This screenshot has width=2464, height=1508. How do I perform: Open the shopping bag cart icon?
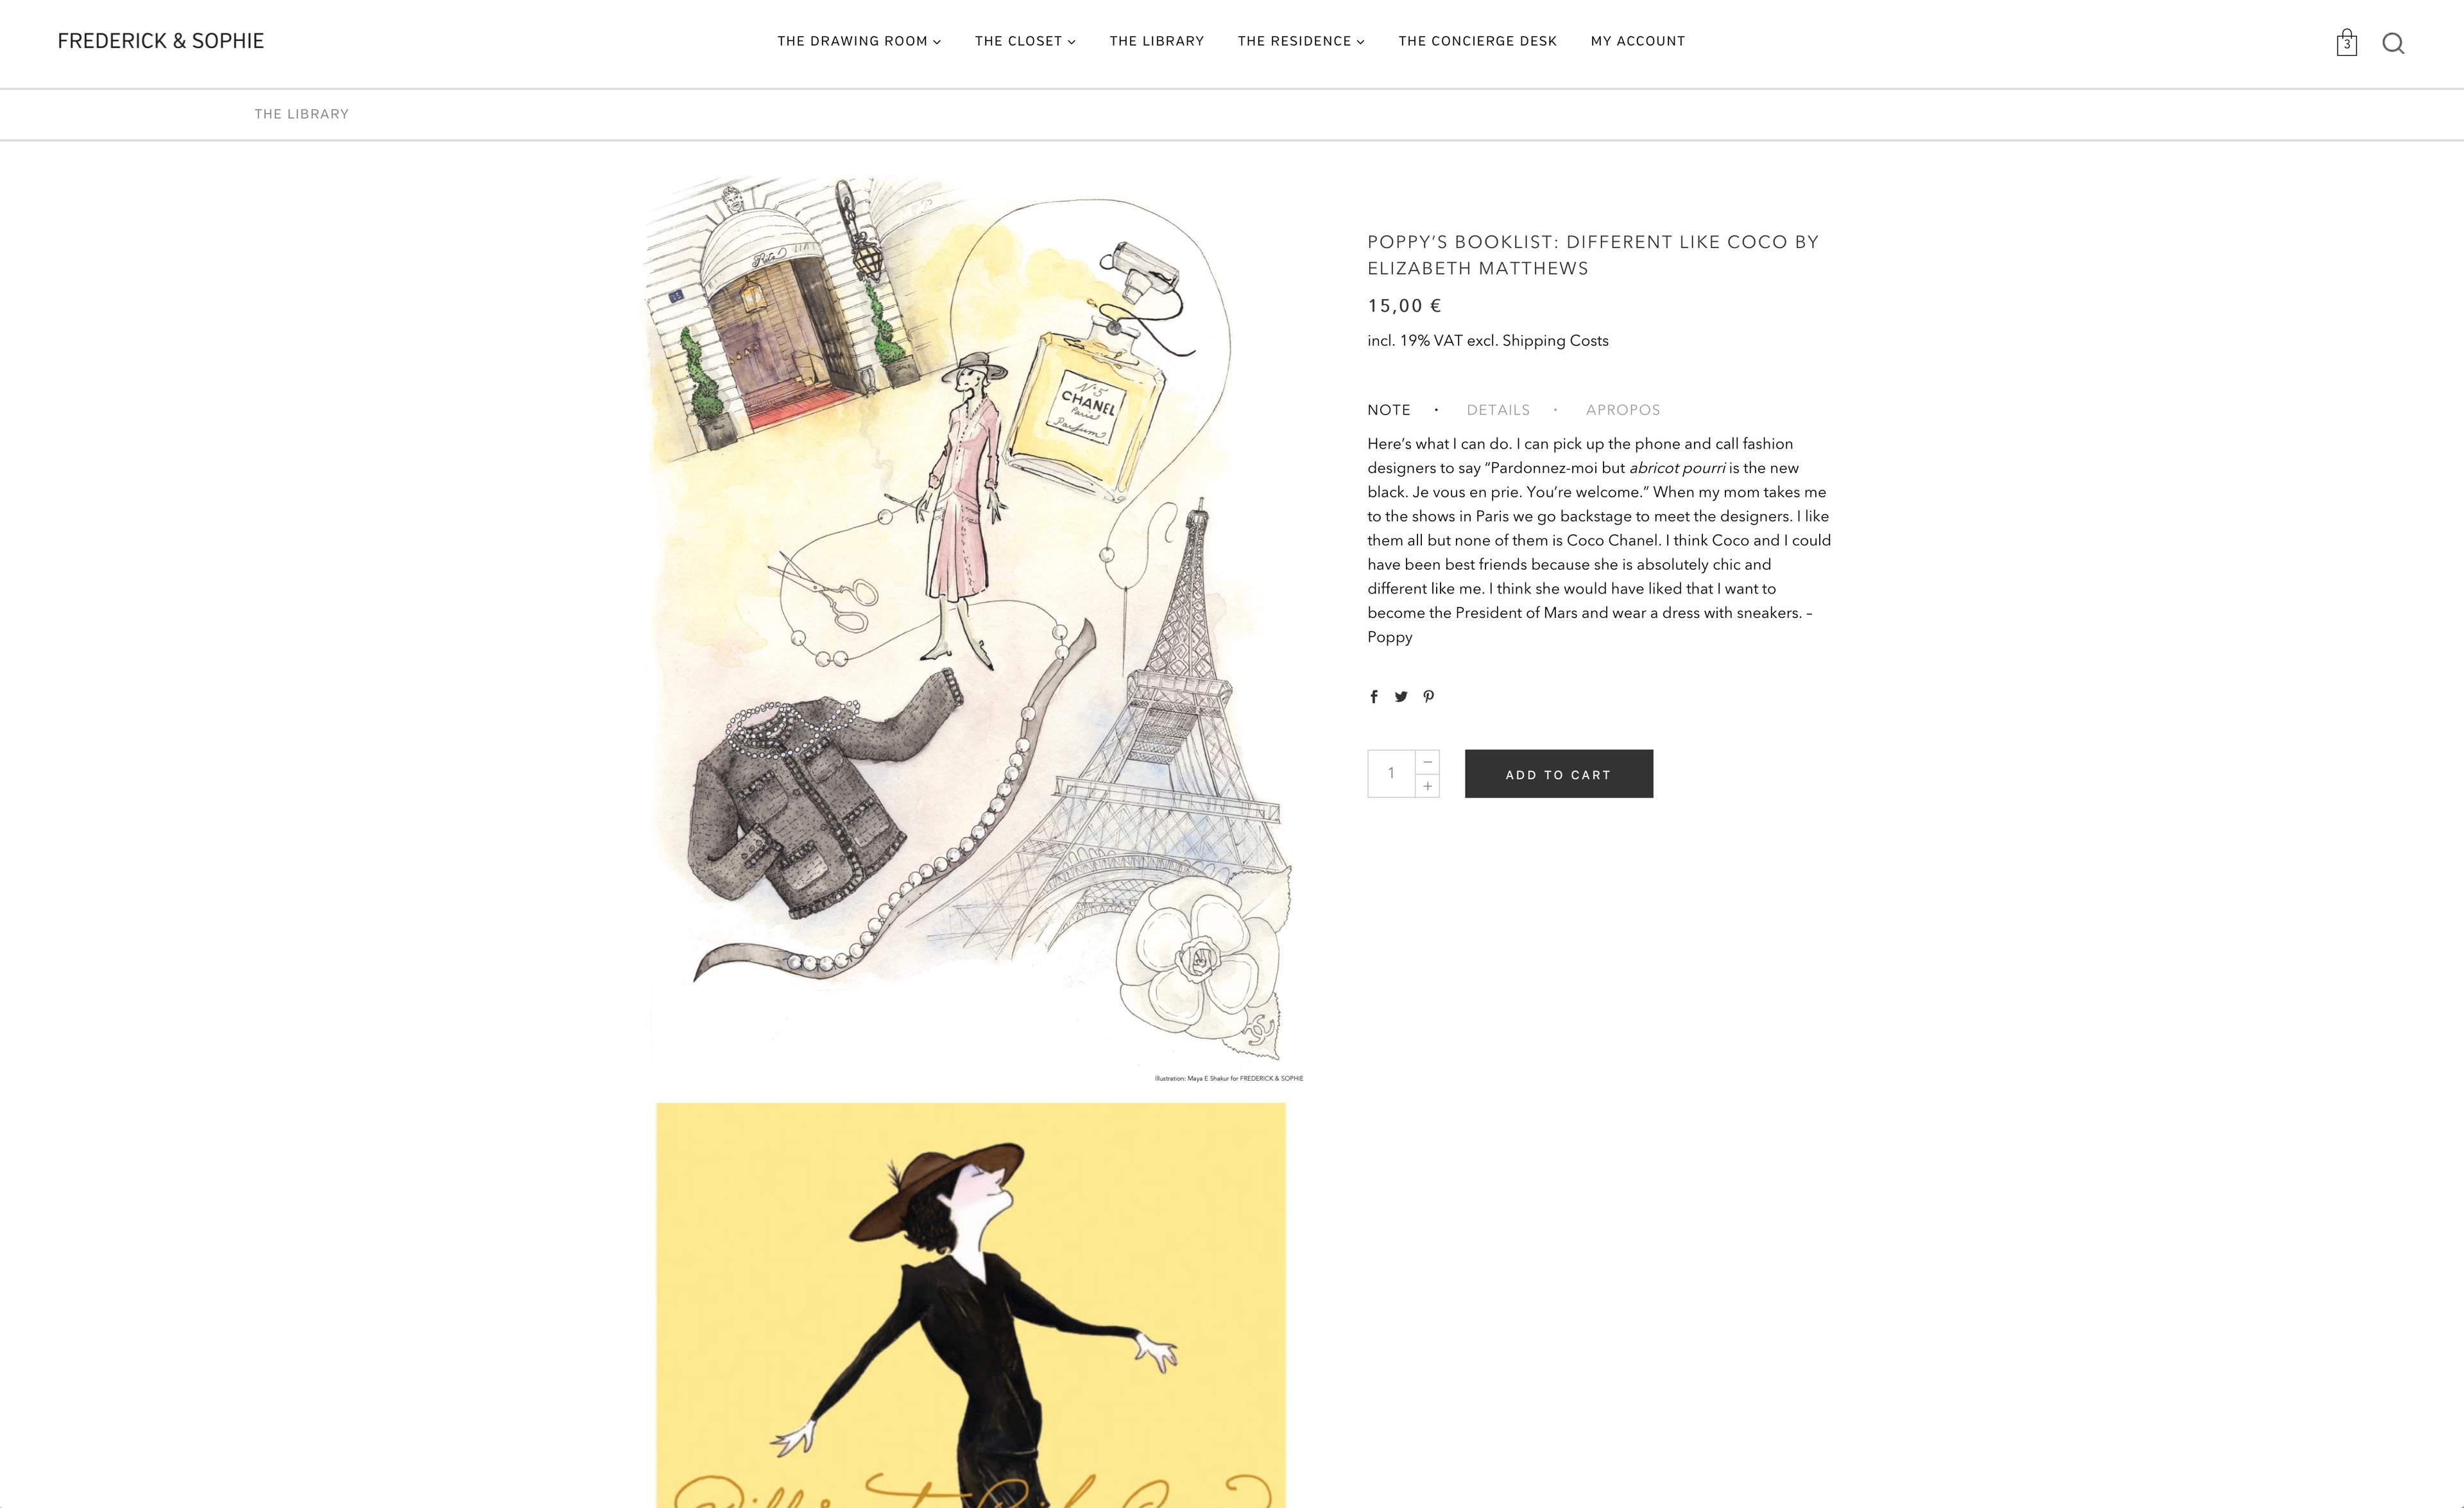2346,42
